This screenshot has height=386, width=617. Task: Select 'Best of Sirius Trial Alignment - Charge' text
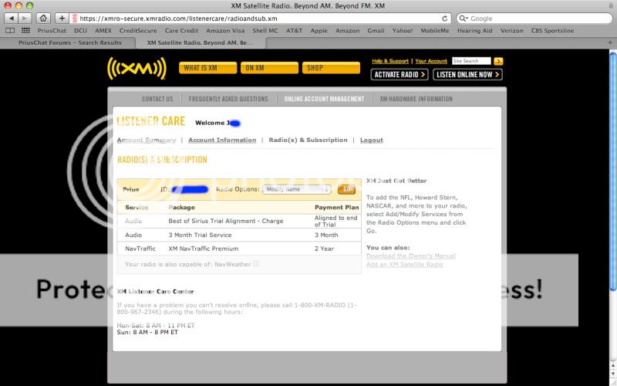(x=226, y=221)
